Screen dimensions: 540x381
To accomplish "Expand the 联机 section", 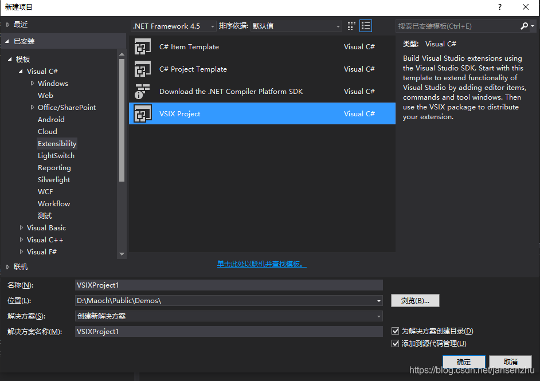I will [x=7, y=267].
